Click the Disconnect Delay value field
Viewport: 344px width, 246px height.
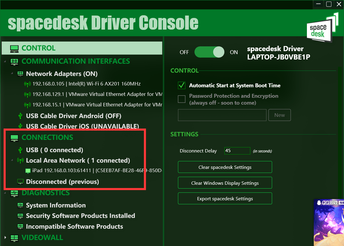(x=237, y=151)
